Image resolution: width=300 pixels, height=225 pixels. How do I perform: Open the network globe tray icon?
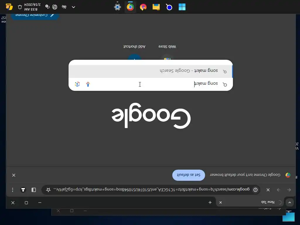coord(55,7)
